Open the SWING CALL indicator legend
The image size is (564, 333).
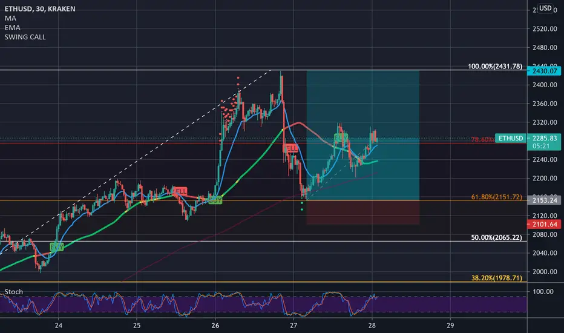(x=25, y=37)
